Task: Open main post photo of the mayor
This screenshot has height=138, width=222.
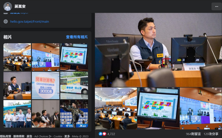Action: 158,50
